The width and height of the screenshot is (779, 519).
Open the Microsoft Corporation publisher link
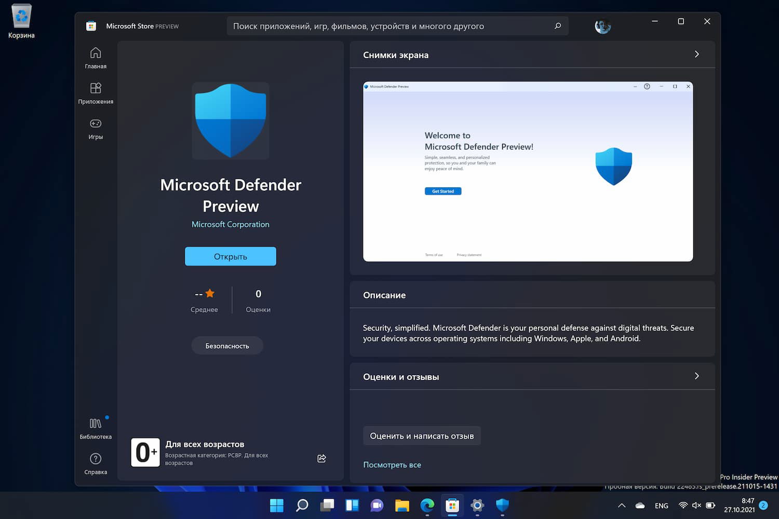tap(231, 224)
